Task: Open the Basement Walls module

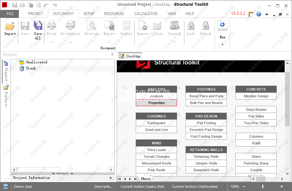Action: tap(206, 170)
